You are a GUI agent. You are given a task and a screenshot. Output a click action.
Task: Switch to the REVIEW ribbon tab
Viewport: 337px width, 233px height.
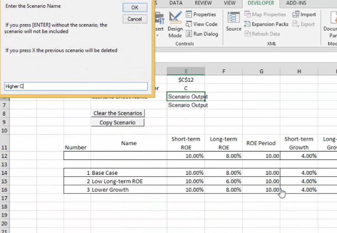[x=203, y=3]
